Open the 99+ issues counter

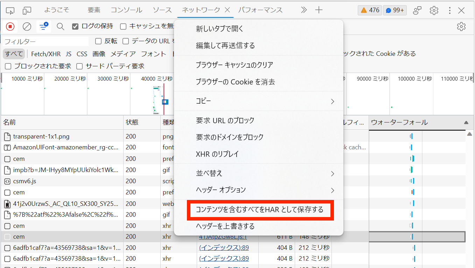click(x=394, y=10)
